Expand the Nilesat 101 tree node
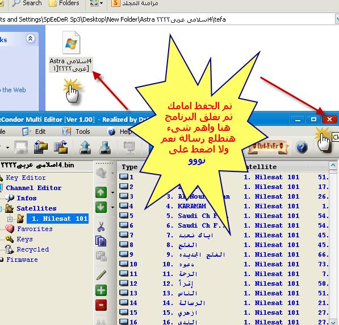Image resolution: width=339 pixels, height=325 pixels. click(x=10, y=219)
